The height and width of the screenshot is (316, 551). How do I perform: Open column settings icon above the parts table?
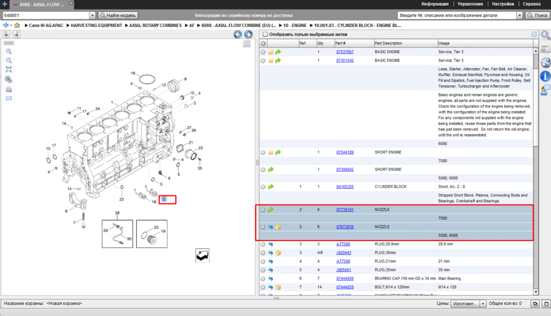[534, 34]
